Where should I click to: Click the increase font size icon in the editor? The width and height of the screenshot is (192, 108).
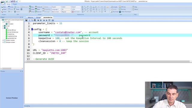[x=44, y=20]
